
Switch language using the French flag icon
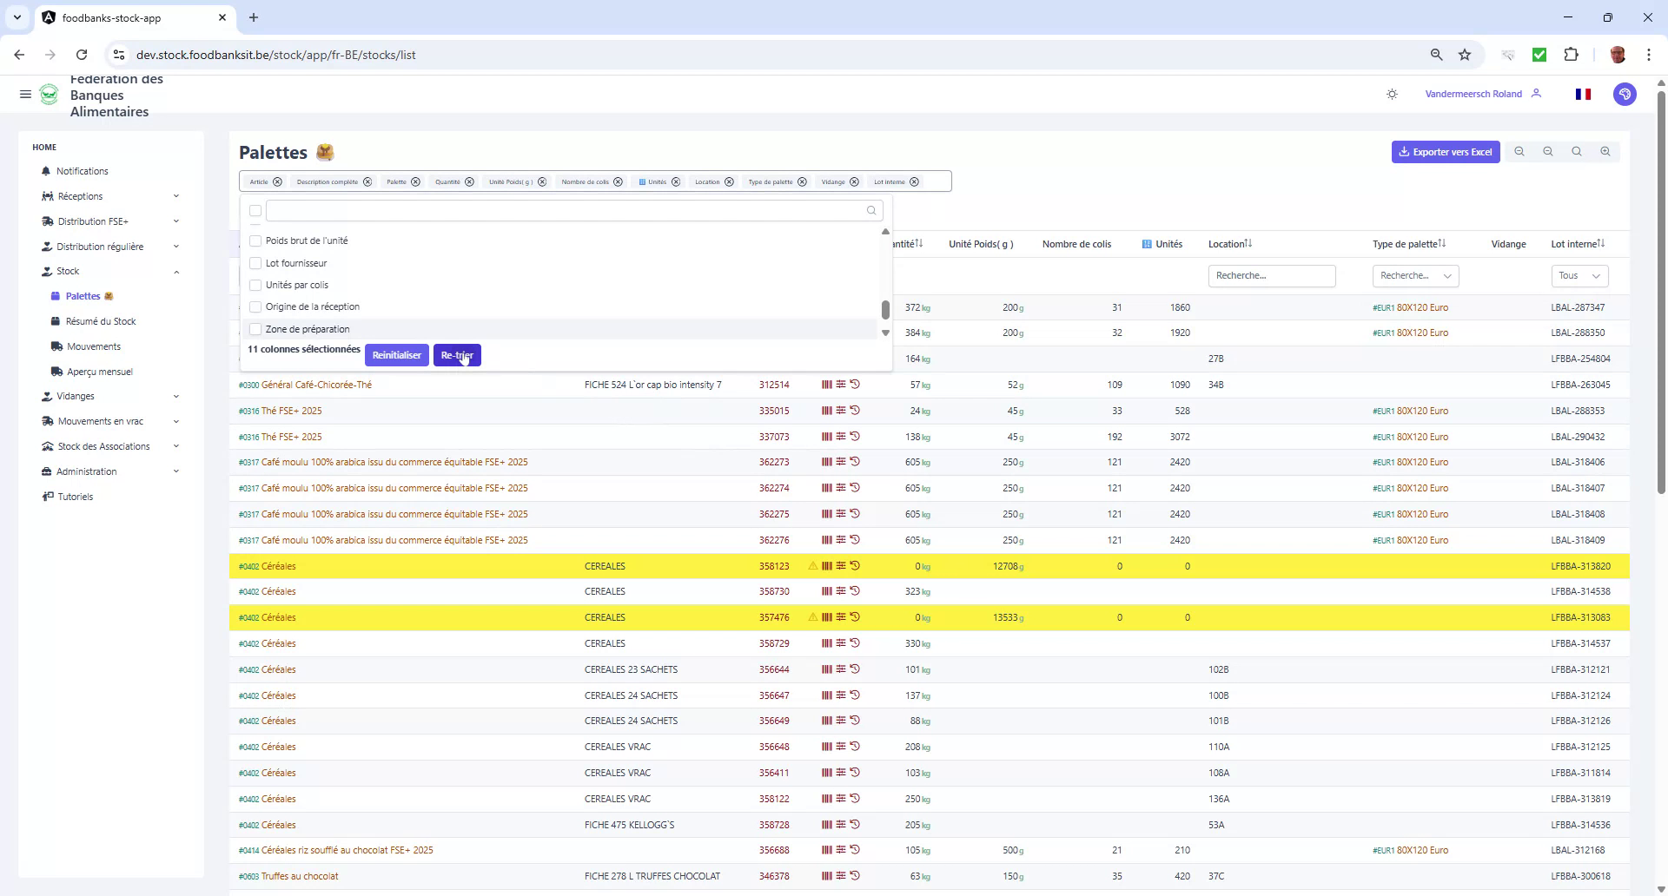(1583, 94)
